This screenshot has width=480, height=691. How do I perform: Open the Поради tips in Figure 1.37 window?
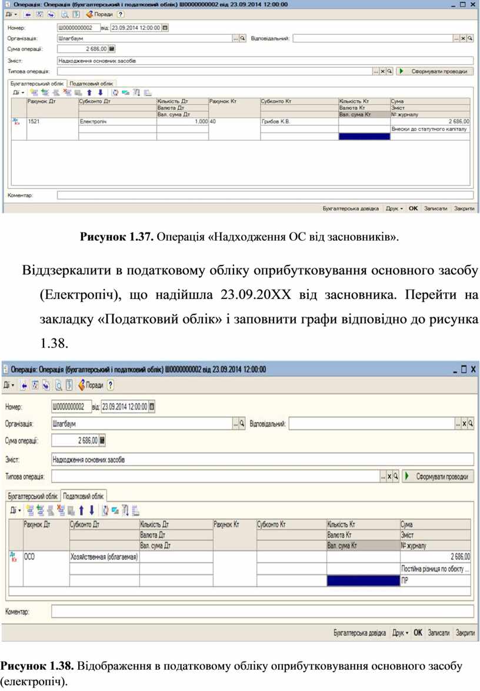click(99, 15)
